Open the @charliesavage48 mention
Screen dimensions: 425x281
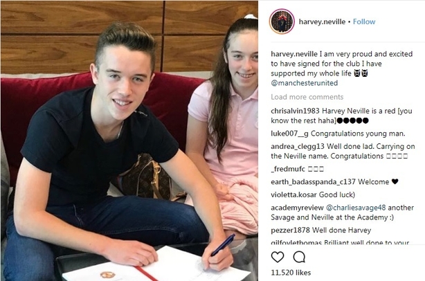(x=356, y=208)
